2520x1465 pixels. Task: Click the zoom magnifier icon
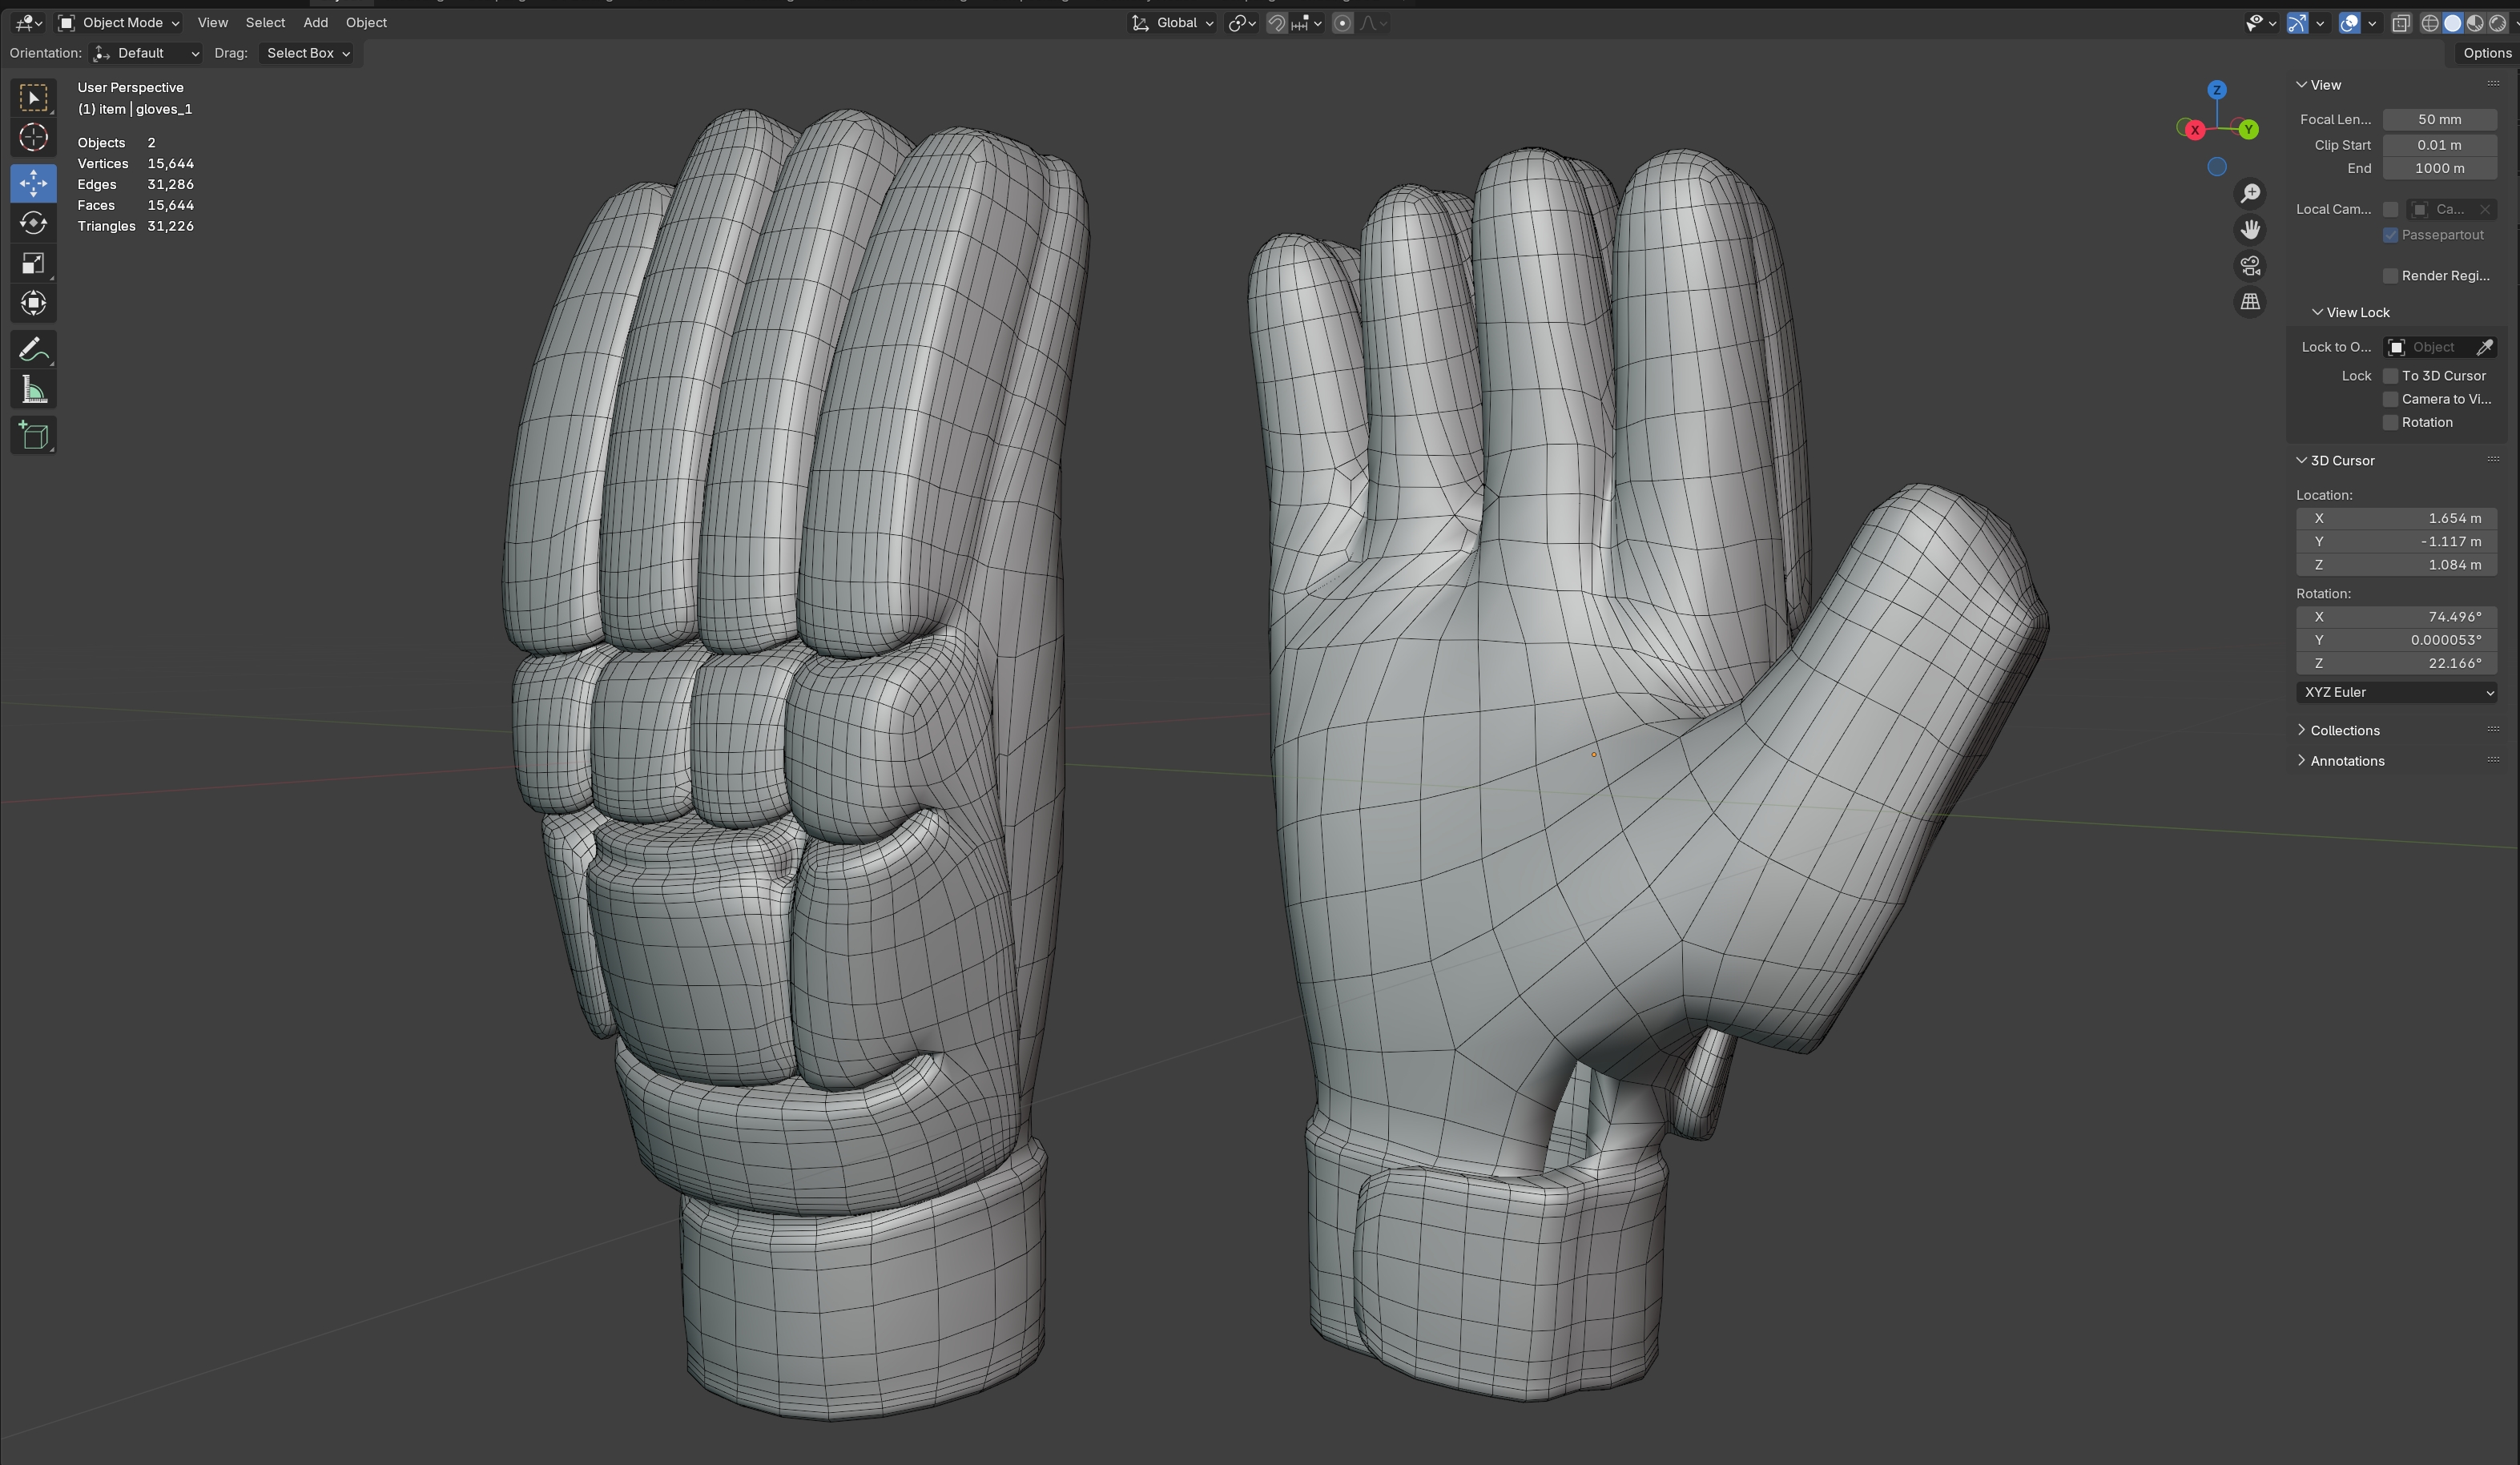click(x=2250, y=194)
